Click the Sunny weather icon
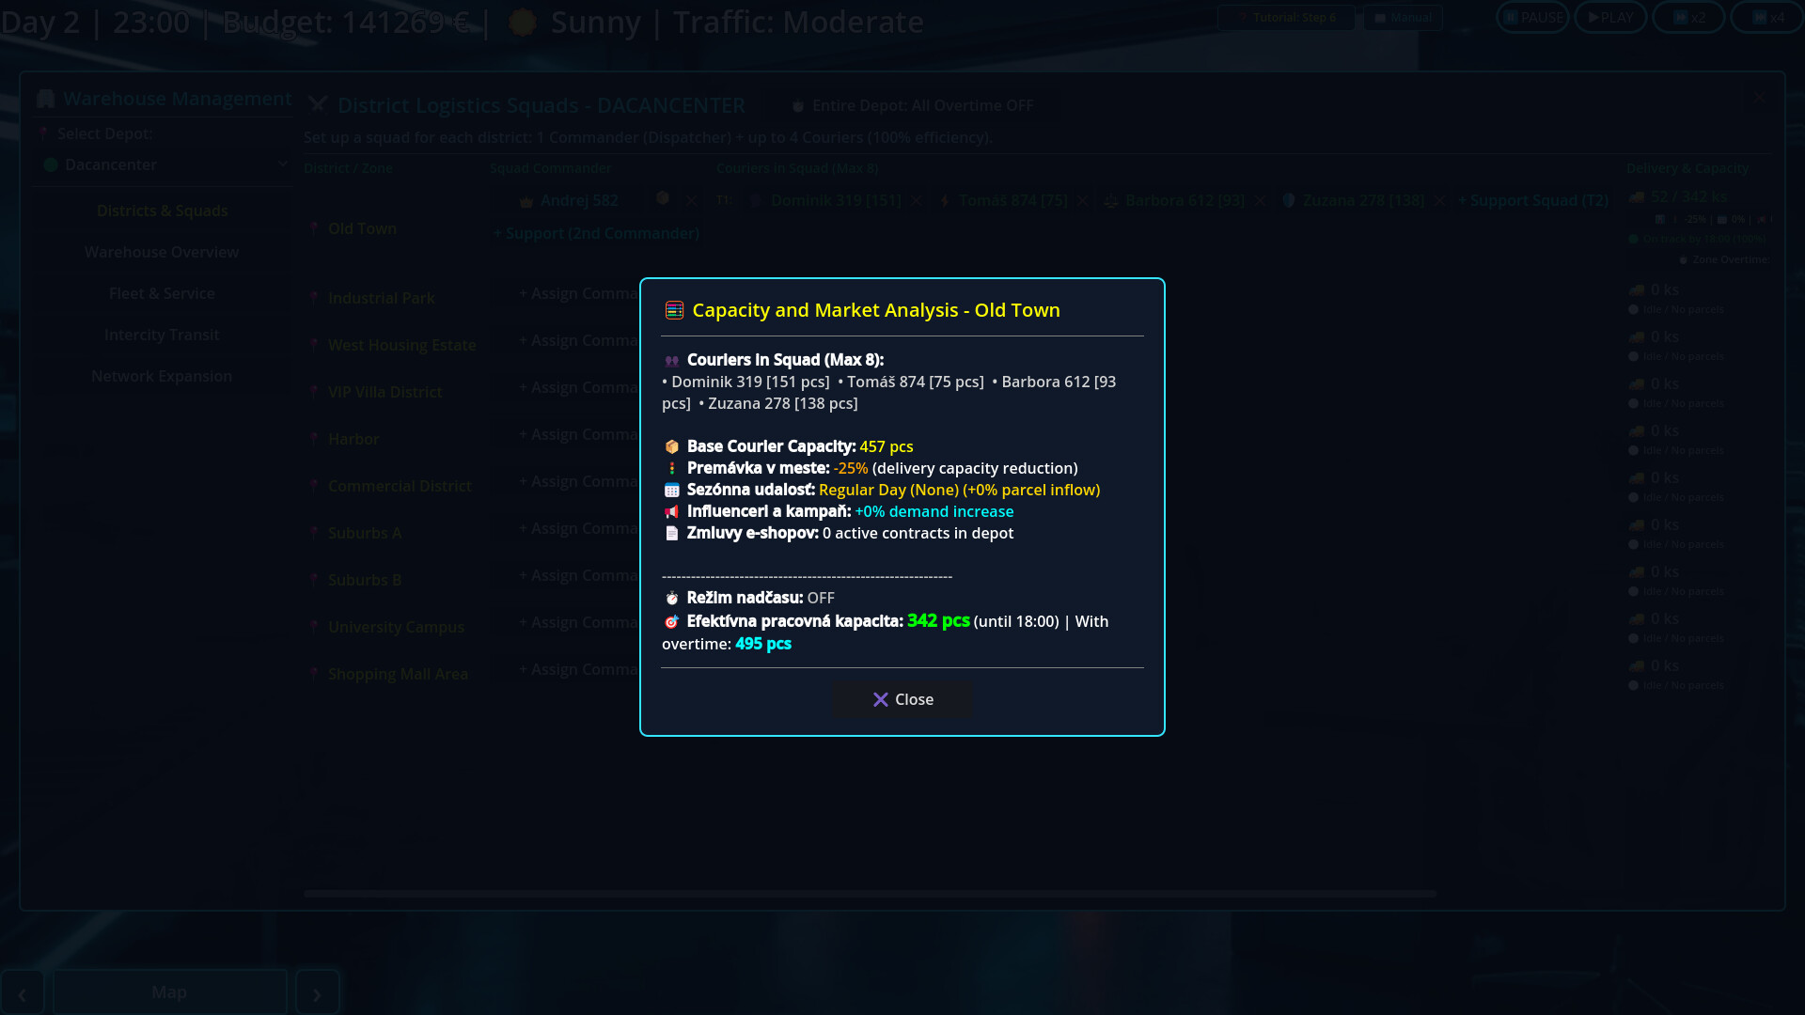Screen dimensions: 1805x1015 click(522, 23)
